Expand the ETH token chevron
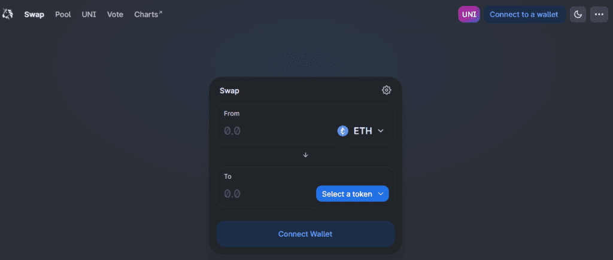This screenshot has width=613, height=260. [380, 131]
